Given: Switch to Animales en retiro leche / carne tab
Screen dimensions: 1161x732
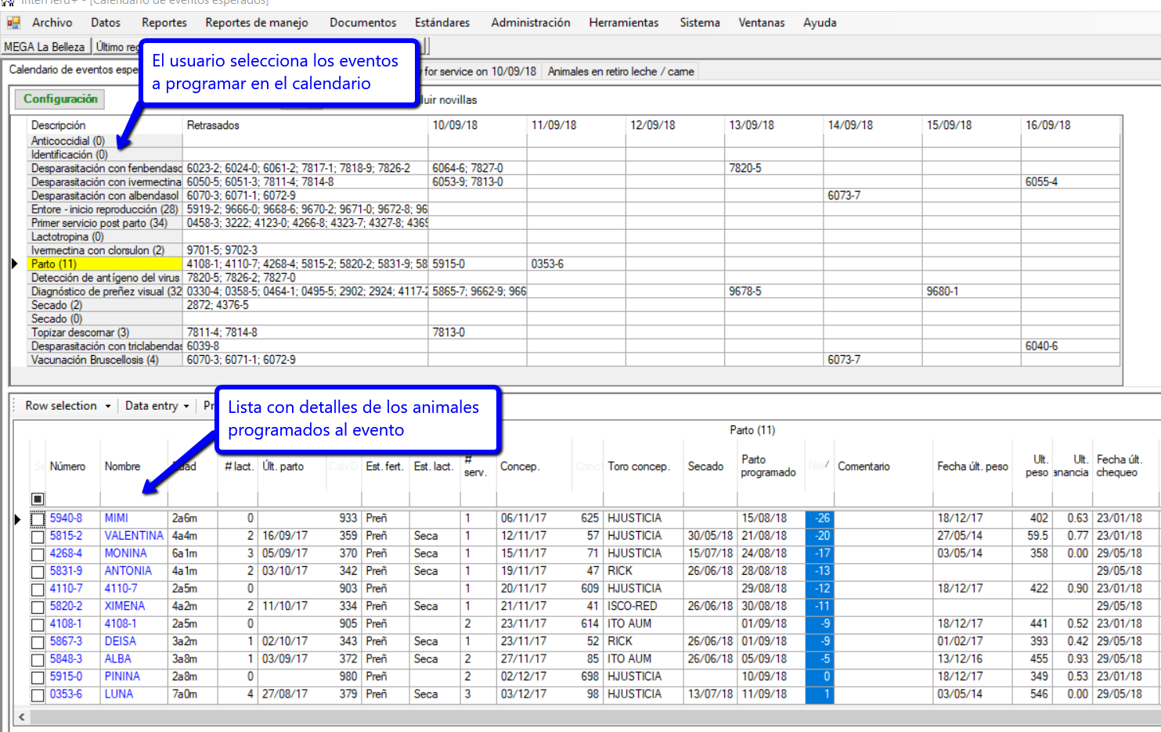Looking at the screenshot, I should click(621, 71).
